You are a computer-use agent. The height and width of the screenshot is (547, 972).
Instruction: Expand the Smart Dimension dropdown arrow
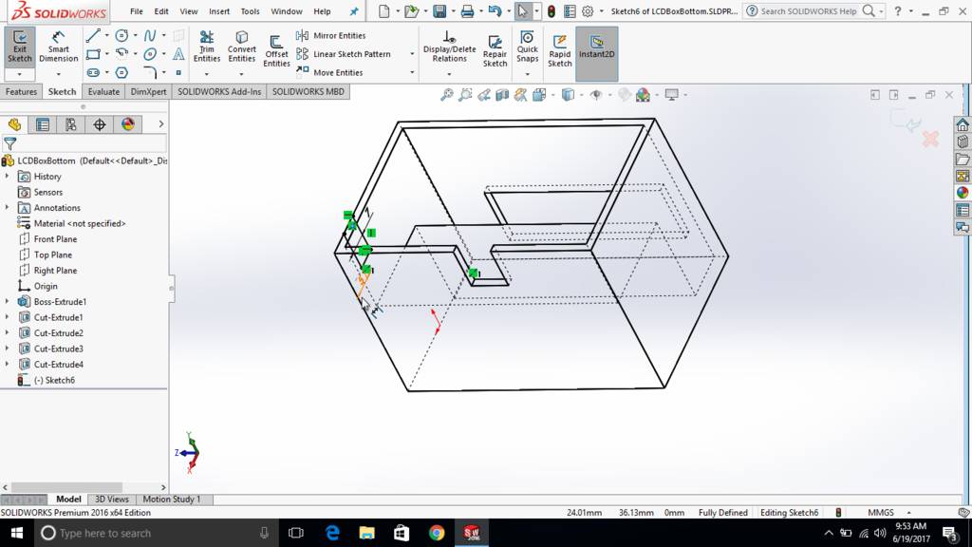58,74
